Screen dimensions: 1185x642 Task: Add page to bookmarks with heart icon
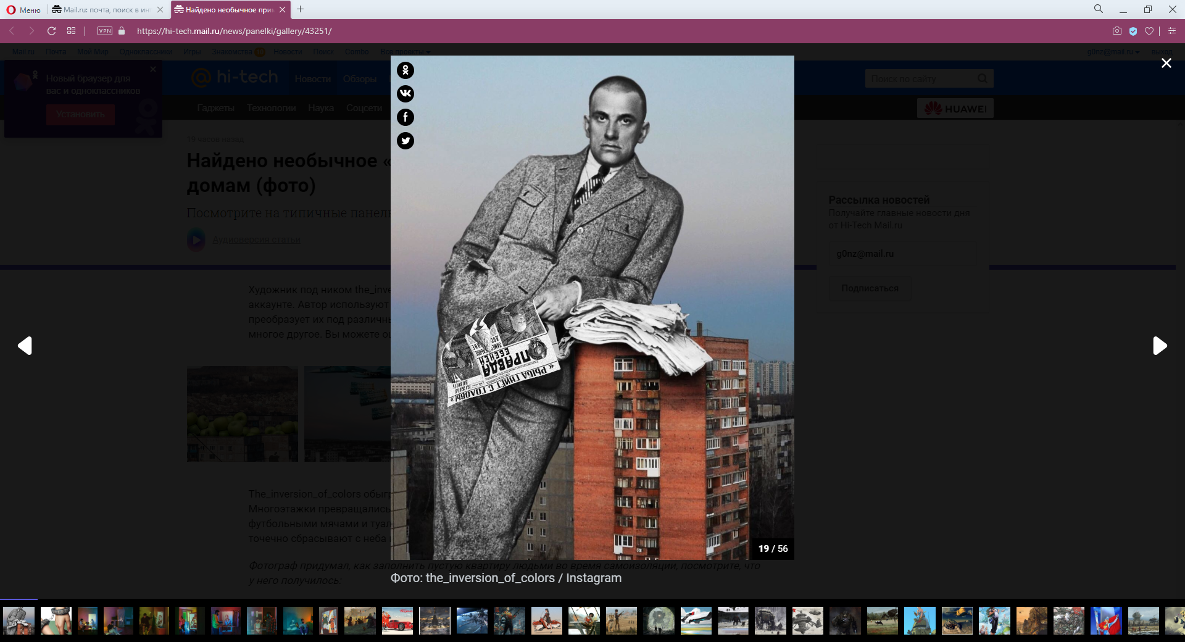(x=1149, y=31)
